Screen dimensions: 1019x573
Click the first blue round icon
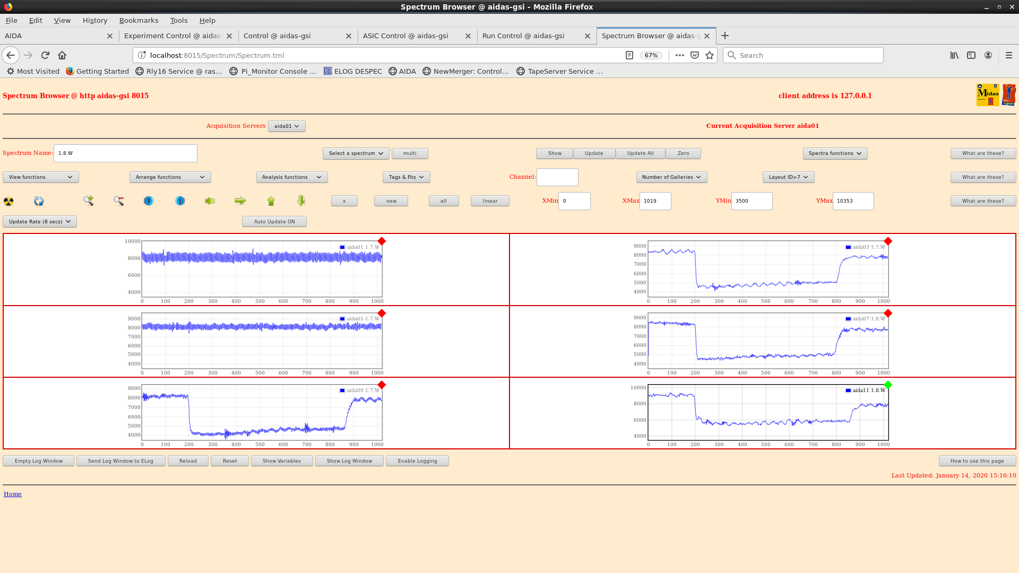[x=149, y=201]
